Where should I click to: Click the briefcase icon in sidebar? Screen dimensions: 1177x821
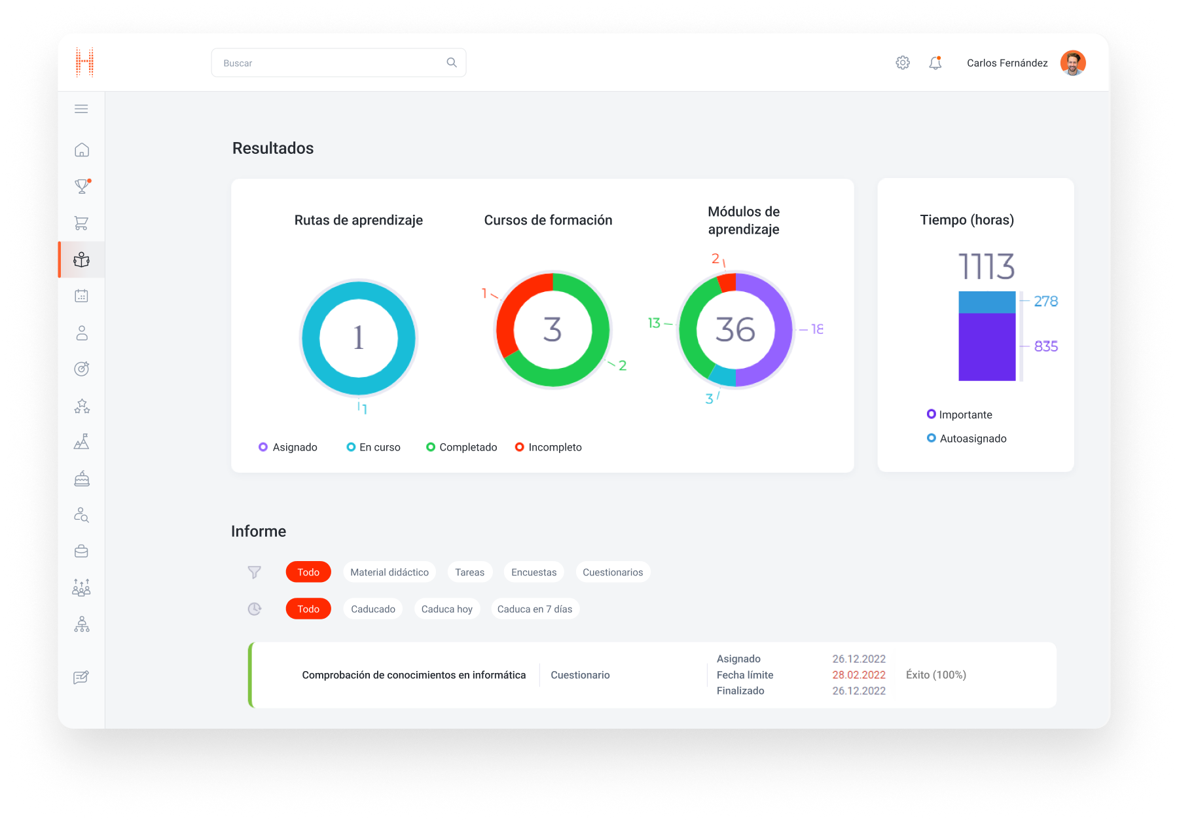tap(82, 551)
